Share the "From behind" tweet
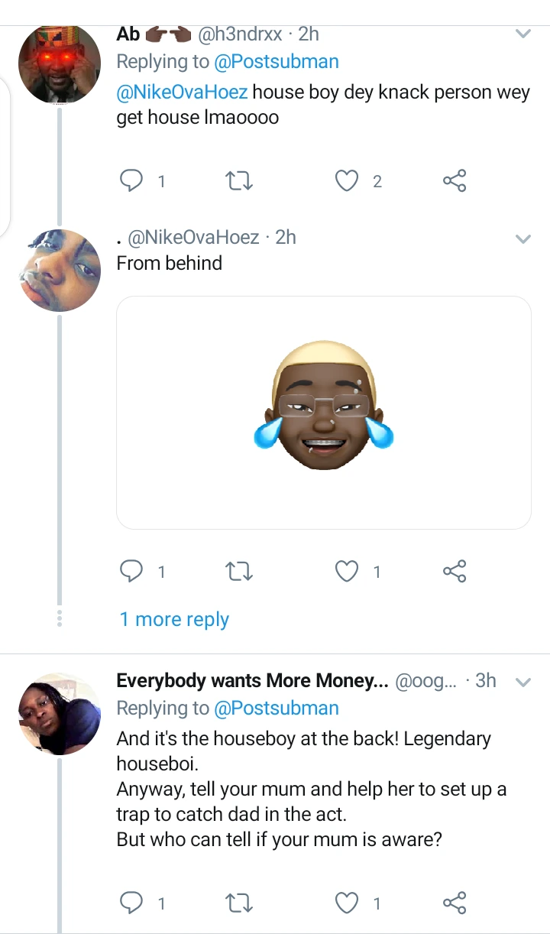The width and height of the screenshot is (550, 934). pos(454,571)
